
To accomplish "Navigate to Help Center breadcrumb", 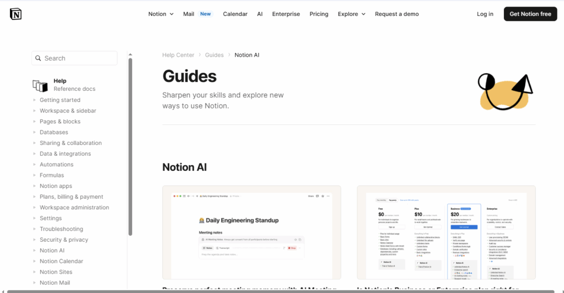I will click(x=178, y=55).
